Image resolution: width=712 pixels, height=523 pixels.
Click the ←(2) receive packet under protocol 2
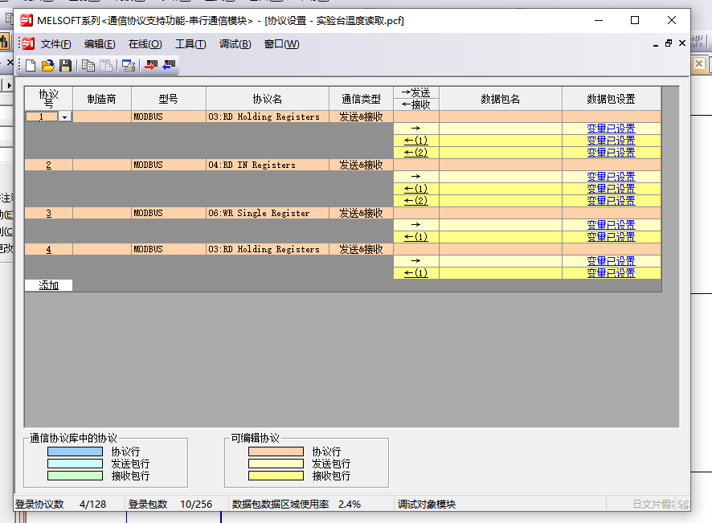[x=415, y=201]
